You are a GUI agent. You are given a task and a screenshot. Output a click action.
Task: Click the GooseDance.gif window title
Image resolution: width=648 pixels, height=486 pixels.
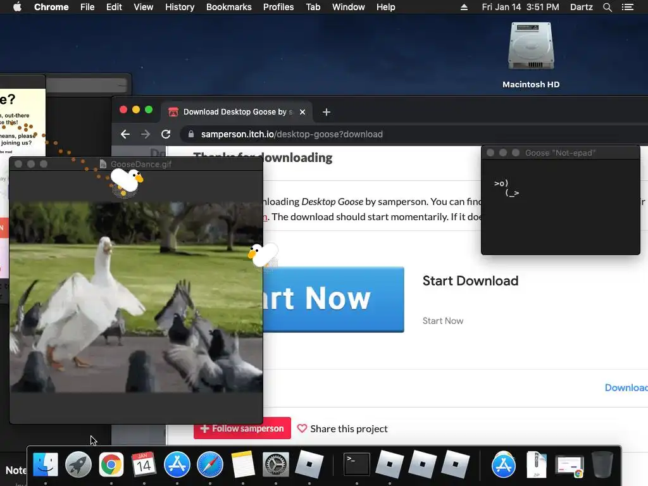(141, 164)
